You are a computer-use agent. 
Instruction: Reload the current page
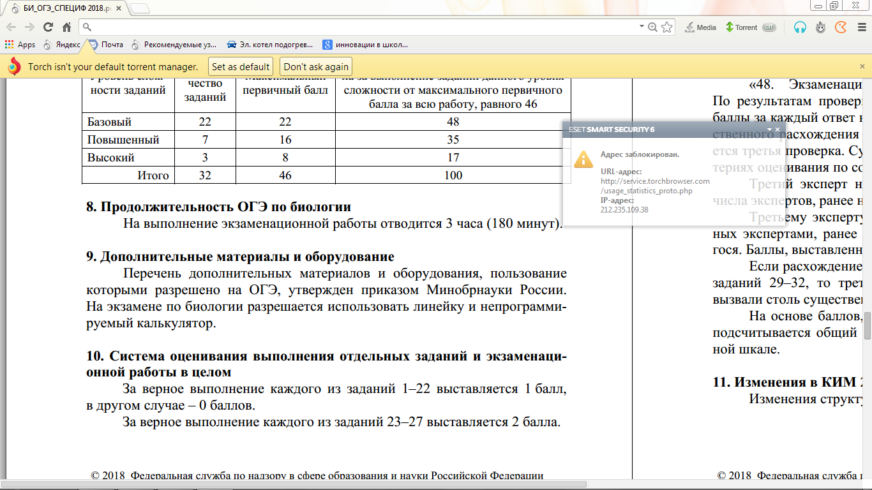click(48, 27)
